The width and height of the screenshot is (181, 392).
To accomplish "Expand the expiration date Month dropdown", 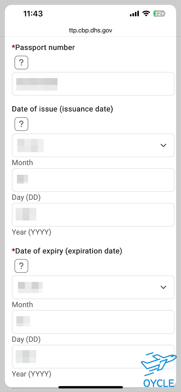I will [x=93, y=287].
